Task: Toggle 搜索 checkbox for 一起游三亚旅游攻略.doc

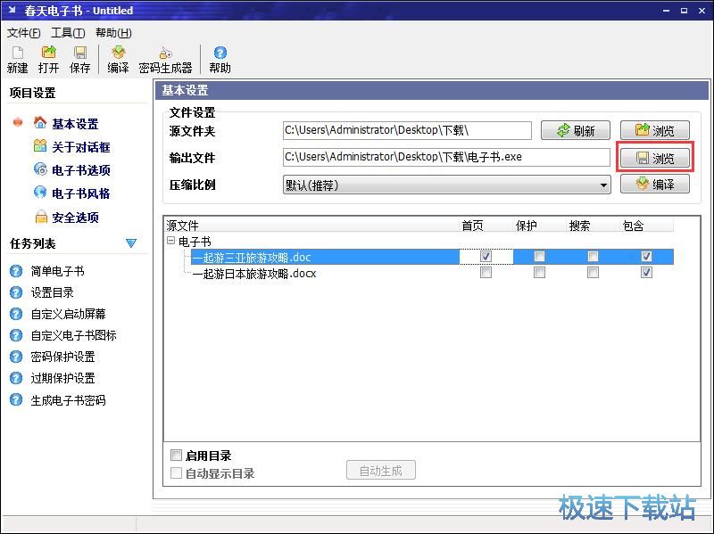Action: tap(593, 257)
